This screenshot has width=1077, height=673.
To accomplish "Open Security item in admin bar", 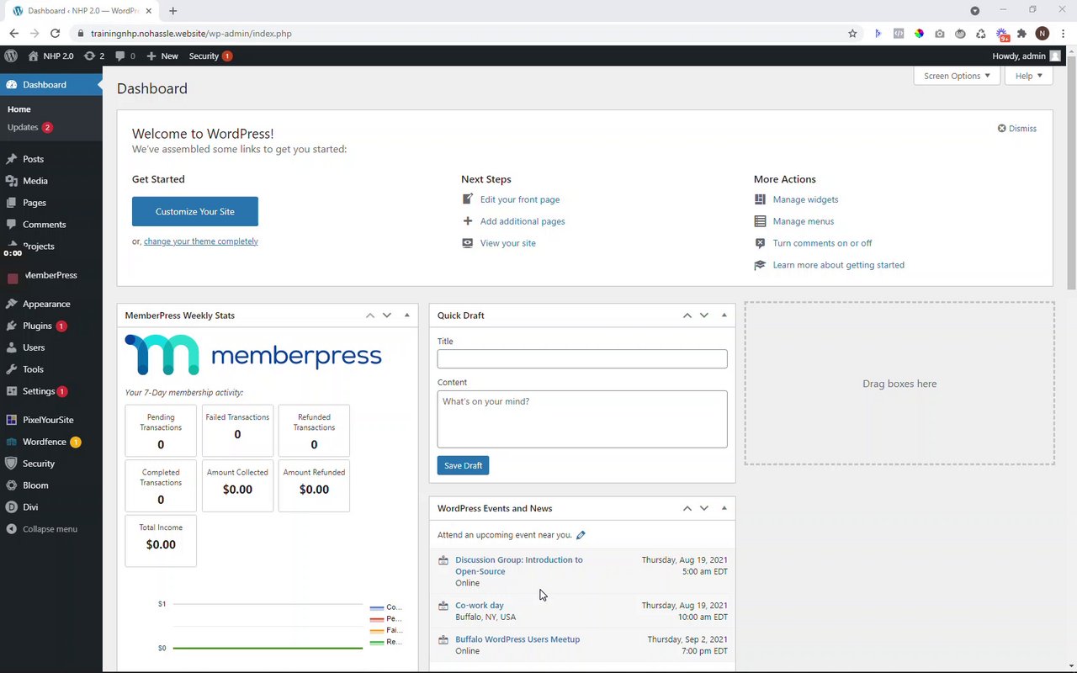I will (210, 56).
